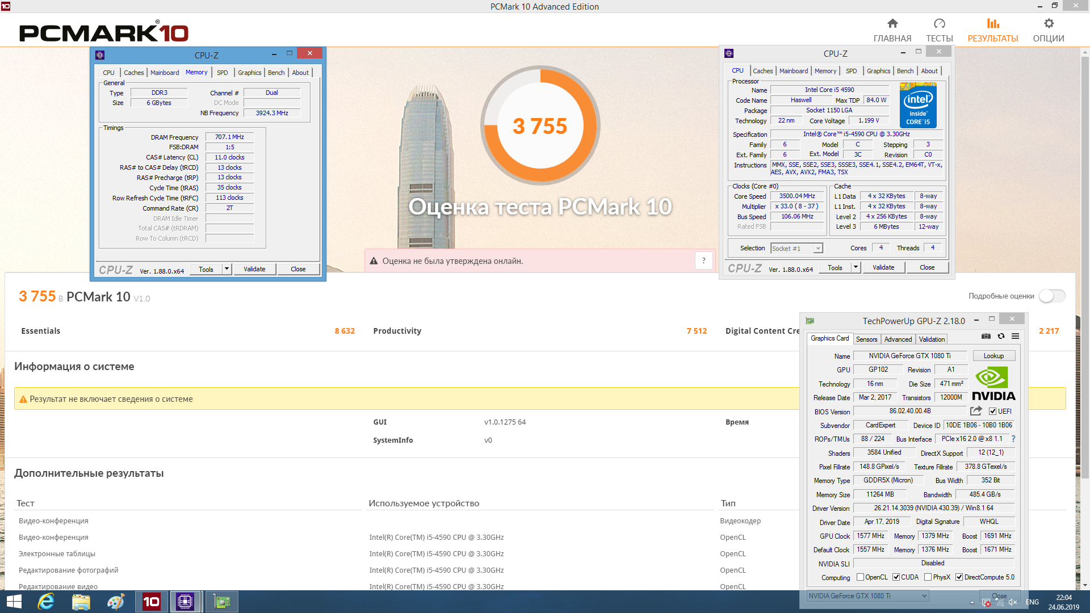1090x613 pixels.
Task: Toggle the DirectCompute 5.0 checkbox
Action: 959,577
